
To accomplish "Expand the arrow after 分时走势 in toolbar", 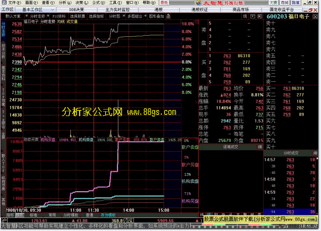I will (x=48, y=16).
